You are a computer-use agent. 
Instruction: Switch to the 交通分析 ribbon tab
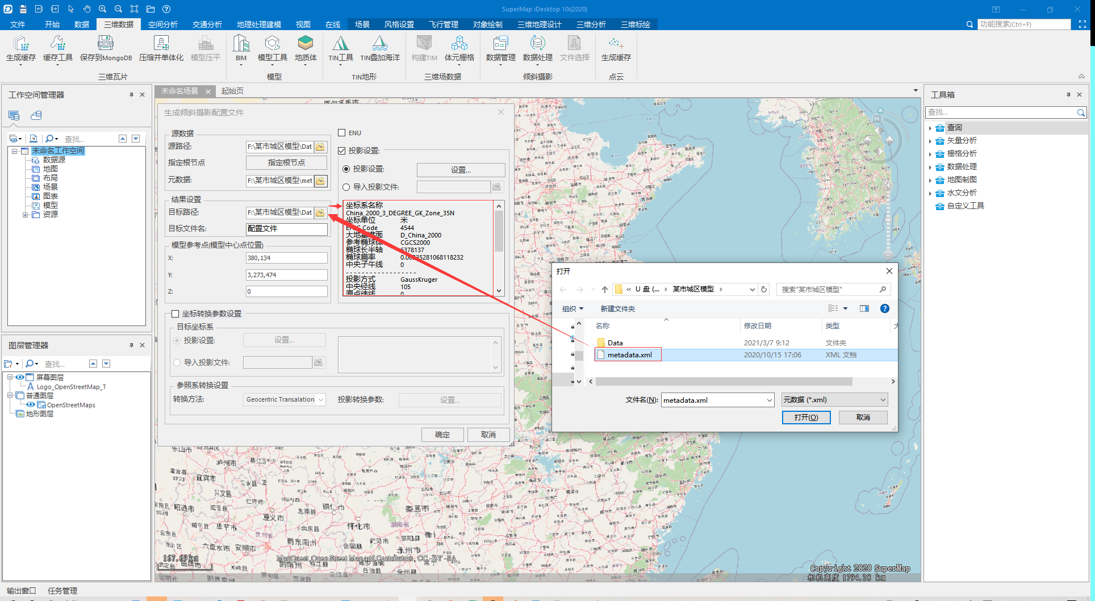(207, 24)
